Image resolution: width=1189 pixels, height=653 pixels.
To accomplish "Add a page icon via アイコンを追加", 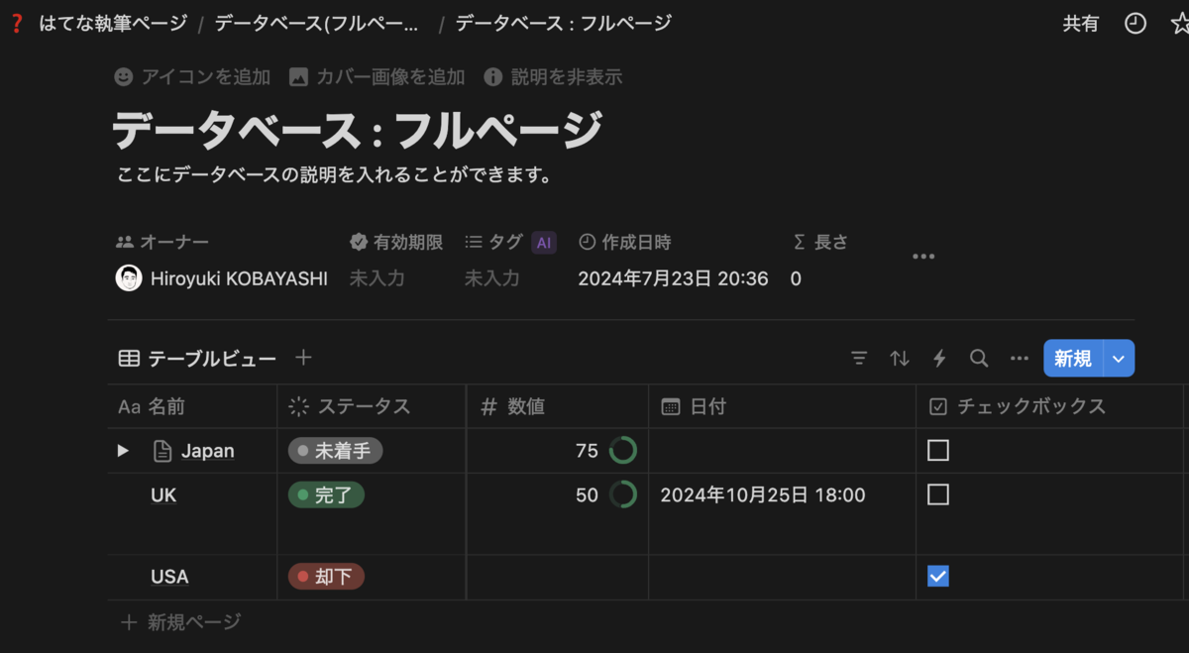I will tap(193, 76).
